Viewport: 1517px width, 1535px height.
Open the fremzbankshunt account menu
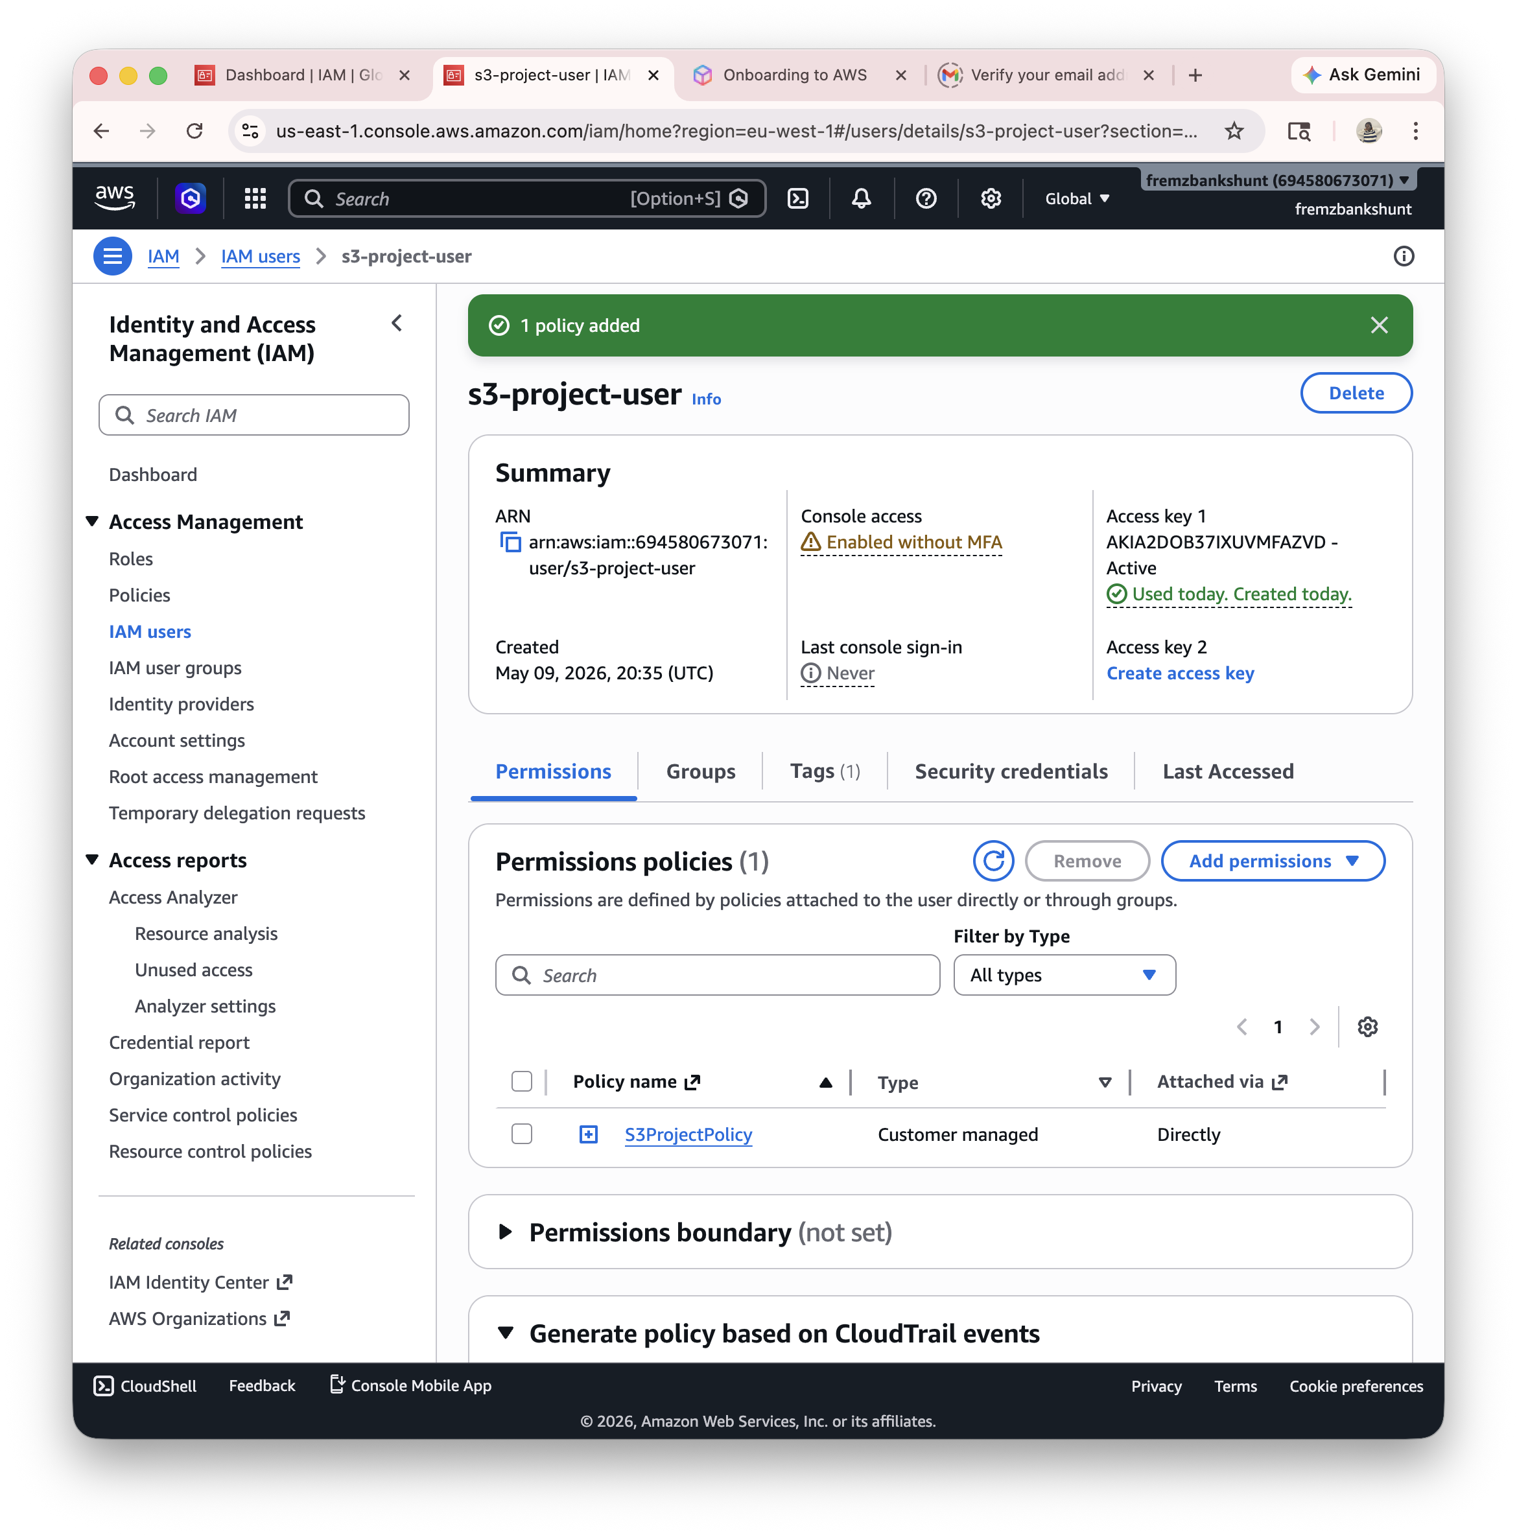click(1278, 180)
